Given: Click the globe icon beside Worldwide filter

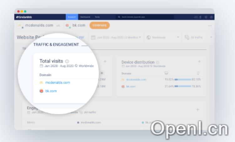Looking at the screenshot, I should coord(149,38).
